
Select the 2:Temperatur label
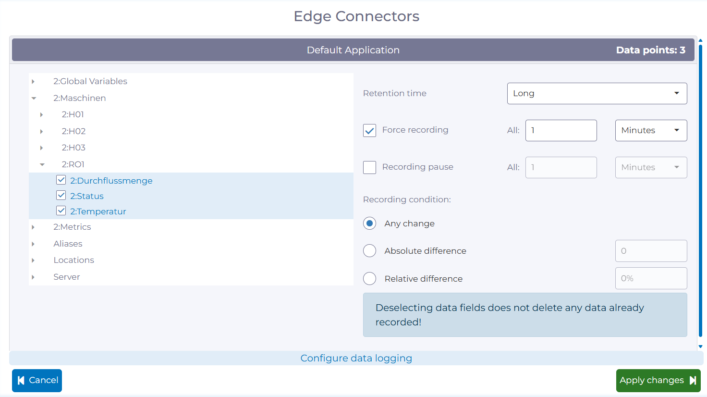click(x=98, y=211)
